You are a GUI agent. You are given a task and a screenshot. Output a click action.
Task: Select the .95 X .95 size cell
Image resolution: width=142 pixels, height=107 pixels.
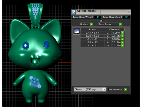(92, 42)
